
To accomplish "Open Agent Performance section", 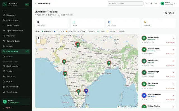I will 16,31.
